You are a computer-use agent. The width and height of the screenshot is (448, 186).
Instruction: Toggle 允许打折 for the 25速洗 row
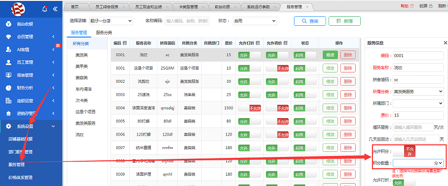tap(249, 95)
